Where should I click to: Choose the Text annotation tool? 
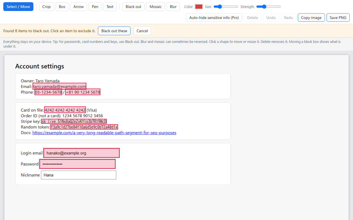click(x=110, y=7)
